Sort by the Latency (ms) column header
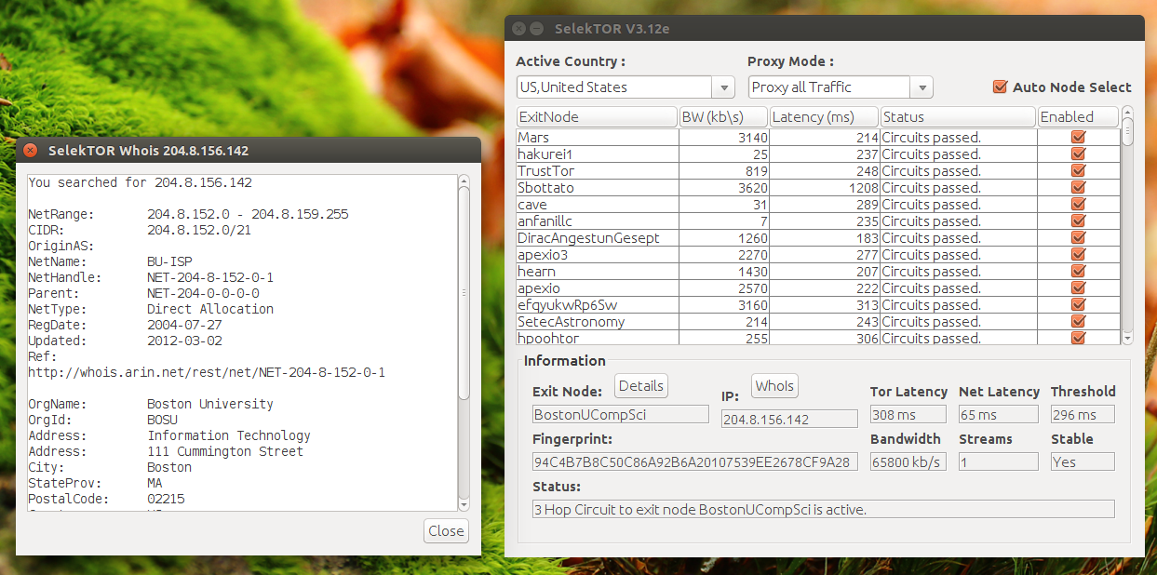 pyautogui.click(x=825, y=116)
